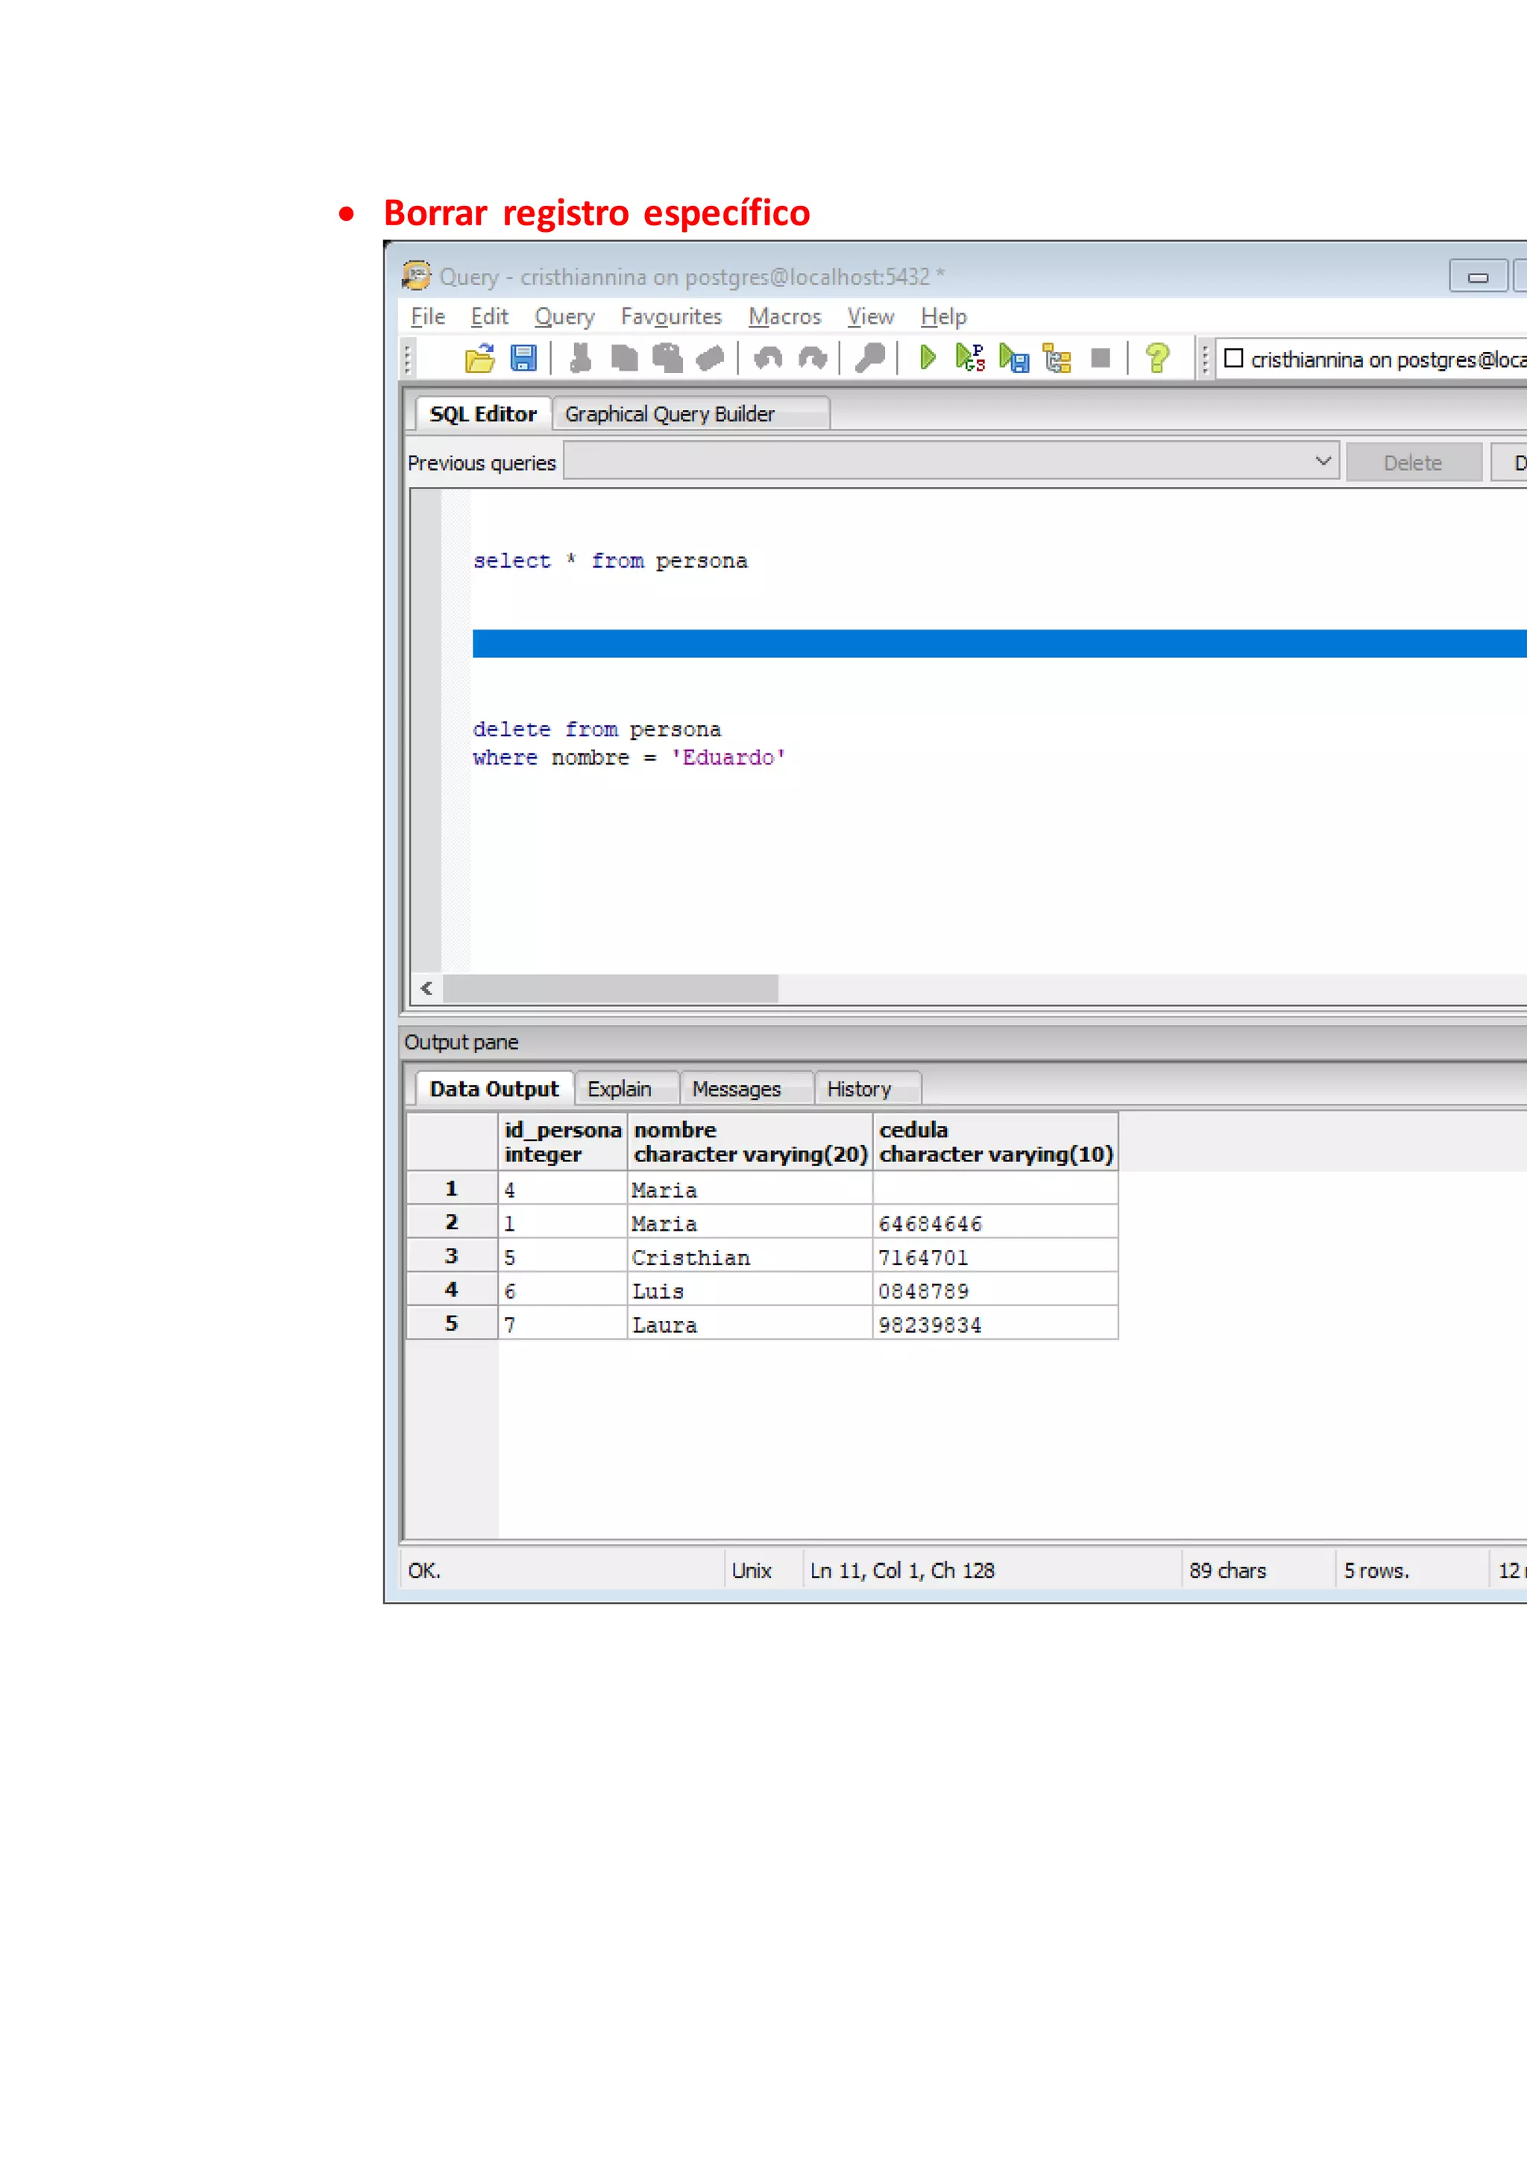Select row 1 header in results
The height and width of the screenshot is (2160, 1527).
click(x=451, y=1188)
